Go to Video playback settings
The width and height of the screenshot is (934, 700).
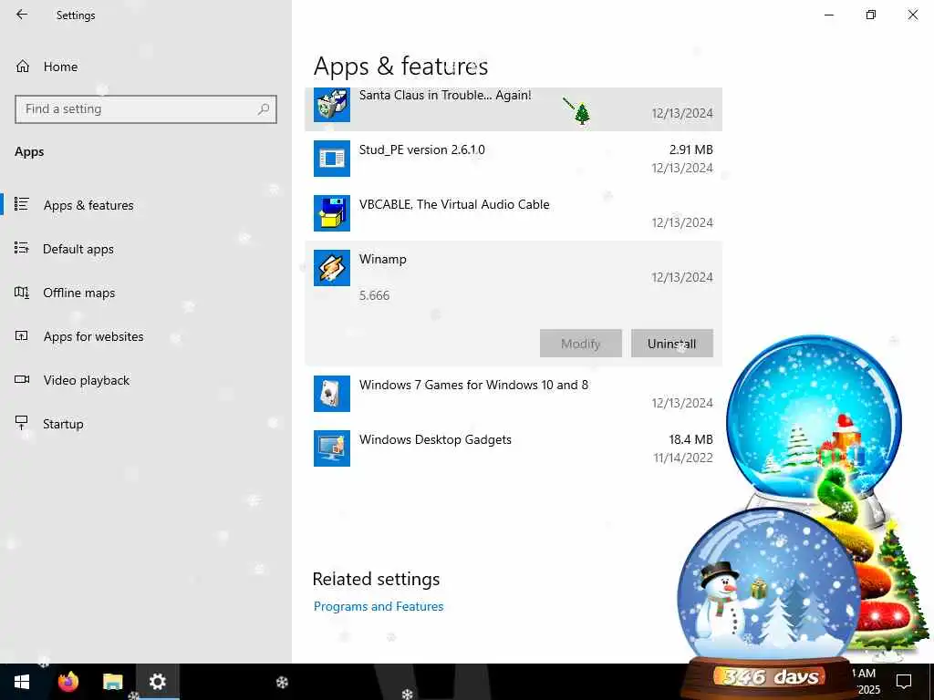(87, 380)
